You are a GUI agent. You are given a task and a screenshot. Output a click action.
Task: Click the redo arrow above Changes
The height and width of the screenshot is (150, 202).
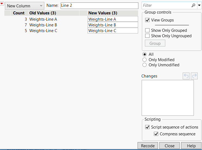[194, 76]
